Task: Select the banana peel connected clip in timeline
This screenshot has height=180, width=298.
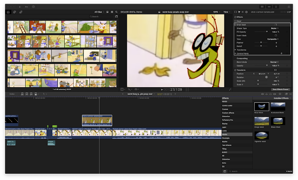Action: [x=97, y=120]
